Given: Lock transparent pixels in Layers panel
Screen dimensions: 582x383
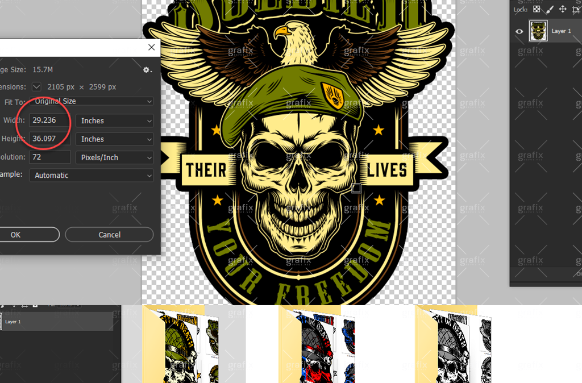Looking at the screenshot, I should (x=537, y=9).
